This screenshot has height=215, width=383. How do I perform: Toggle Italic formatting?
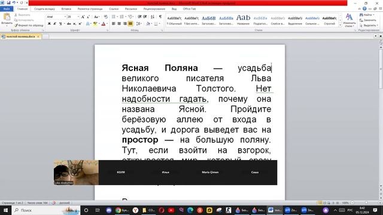pos(54,24)
